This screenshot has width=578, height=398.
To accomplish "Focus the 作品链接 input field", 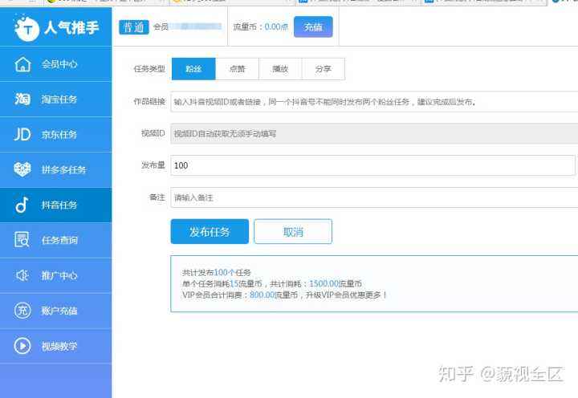I will 373,102.
